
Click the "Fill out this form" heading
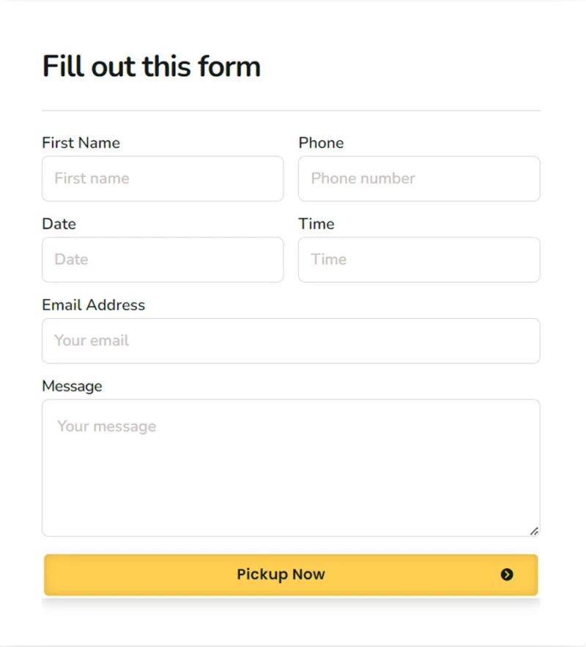pyautogui.click(x=152, y=66)
